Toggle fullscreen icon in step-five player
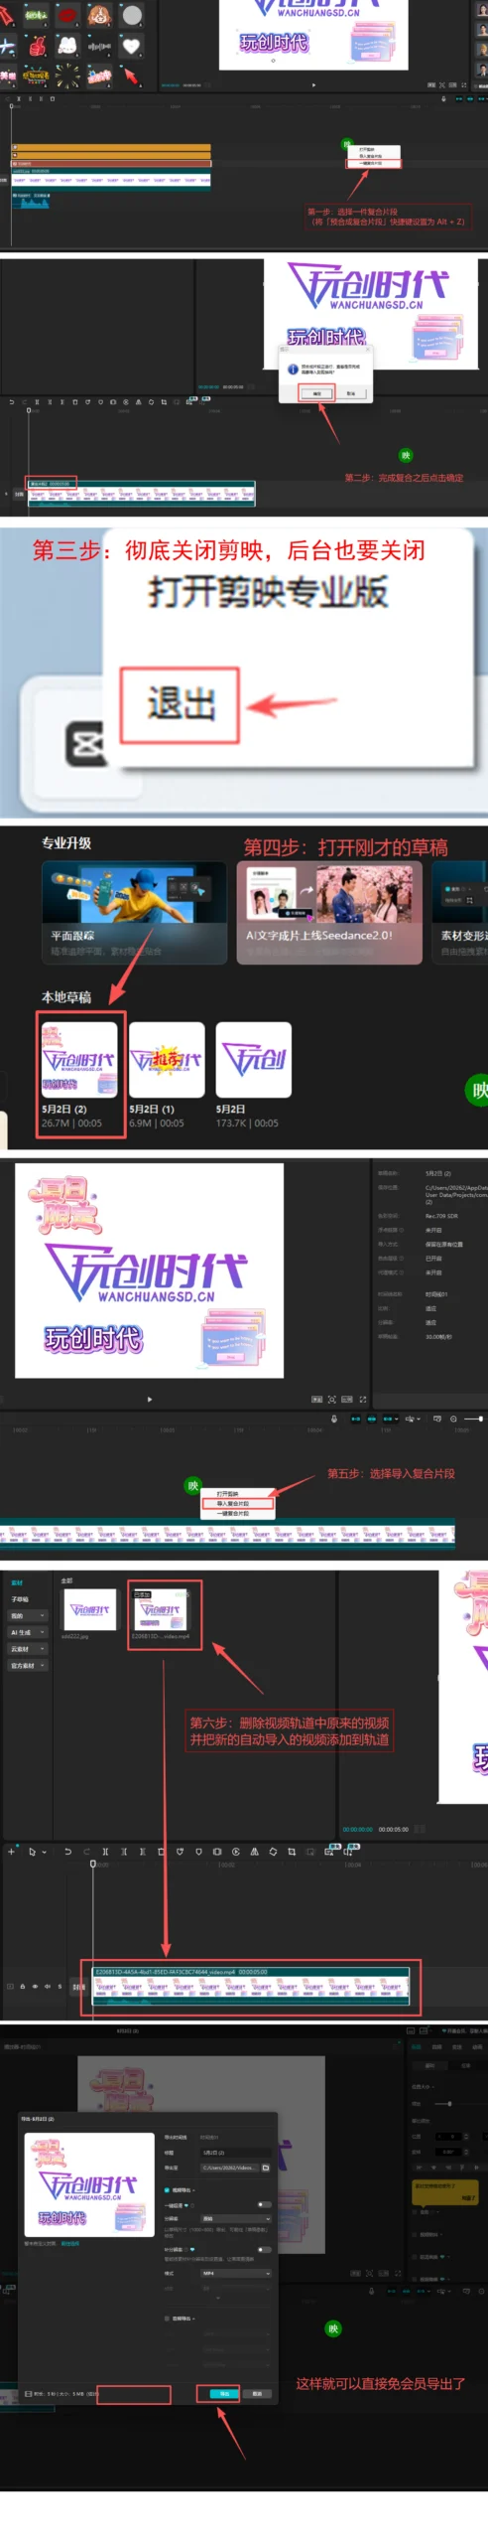 [x=362, y=1399]
